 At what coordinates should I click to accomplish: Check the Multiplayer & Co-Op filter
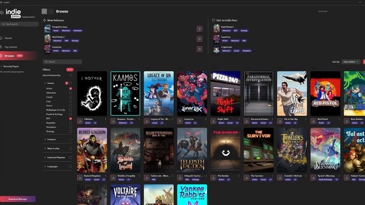pyautogui.click(x=71, y=110)
